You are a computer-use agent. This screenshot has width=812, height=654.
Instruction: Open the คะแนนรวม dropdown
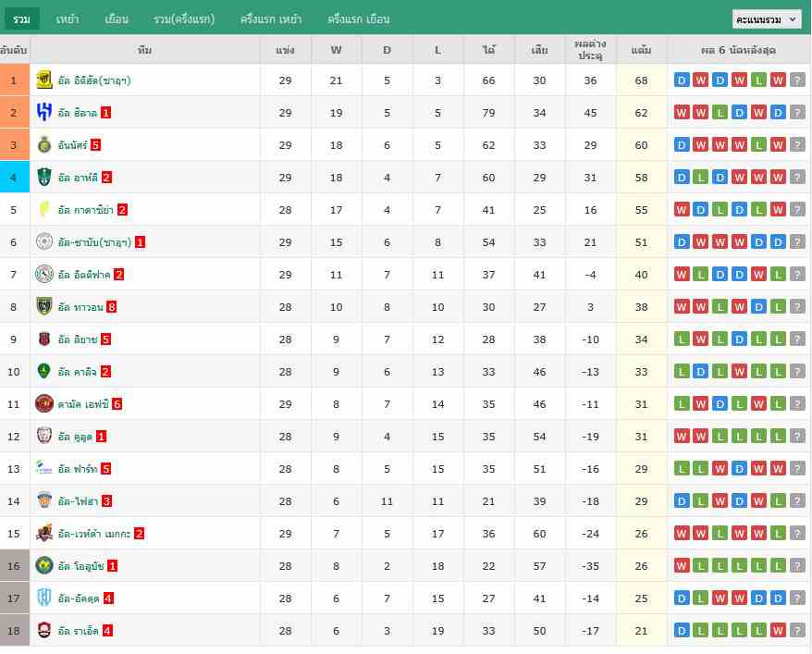pos(767,19)
